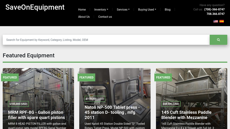Switch language using the US flag
Screen dimensions: 230x129
tap(215, 21)
